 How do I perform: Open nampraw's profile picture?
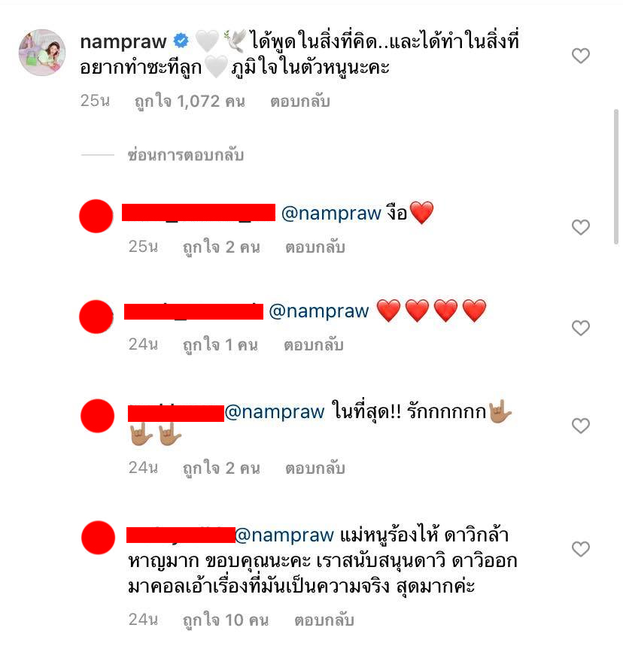(42, 53)
